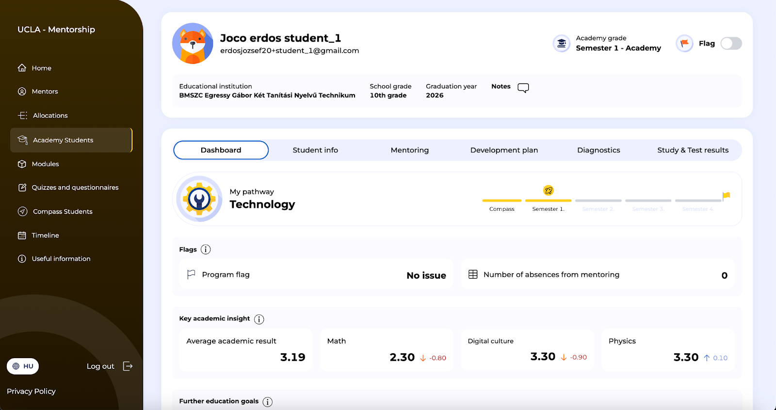The width and height of the screenshot is (776, 410).
Task: Open the Study & Test results tab
Action: tap(693, 150)
